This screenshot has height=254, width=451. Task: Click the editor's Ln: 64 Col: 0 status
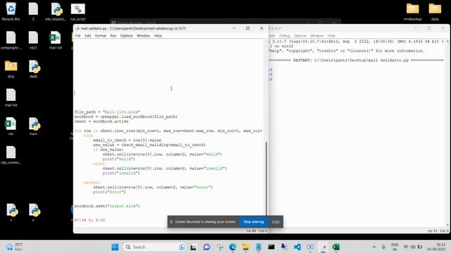[x=257, y=231]
